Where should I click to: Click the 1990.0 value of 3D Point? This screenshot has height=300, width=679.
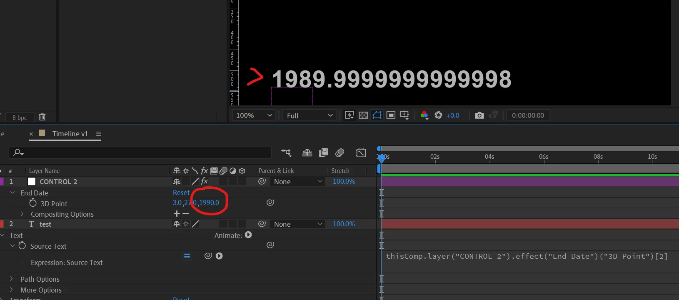click(209, 202)
